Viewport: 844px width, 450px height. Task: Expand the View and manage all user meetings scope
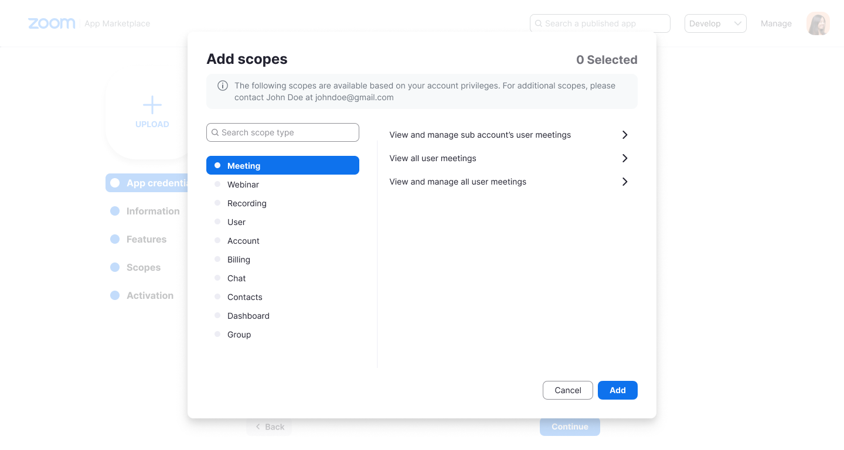pos(624,182)
